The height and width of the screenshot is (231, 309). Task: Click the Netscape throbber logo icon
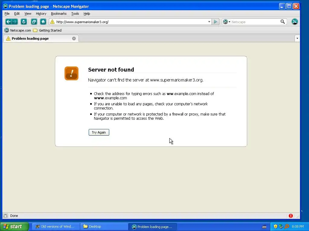(295, 22)
